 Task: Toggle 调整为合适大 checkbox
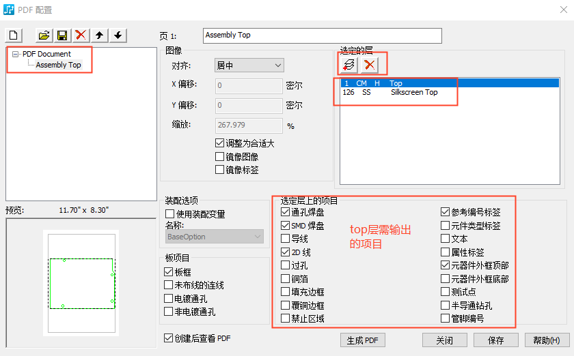[219, 143]
